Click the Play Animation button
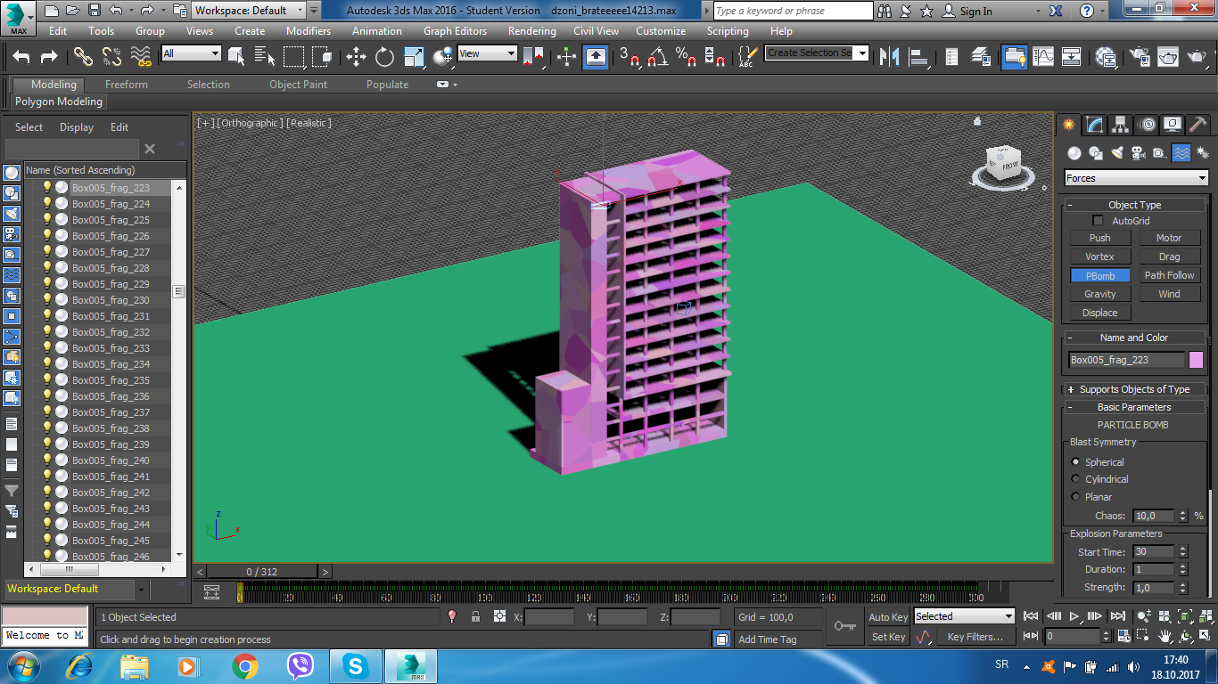Image resolution: width=1218 pixels, height=684 pixels. pos(1074,615)
